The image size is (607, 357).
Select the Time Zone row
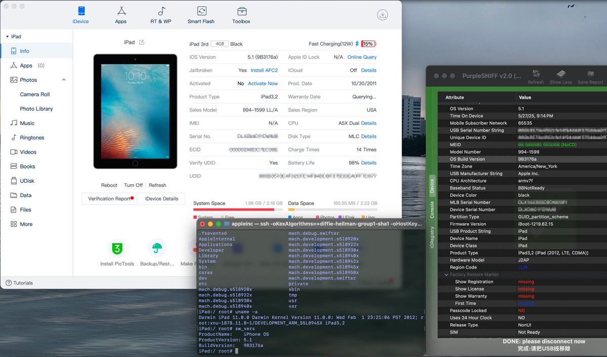pyautogui.click(x=522, y=166)
